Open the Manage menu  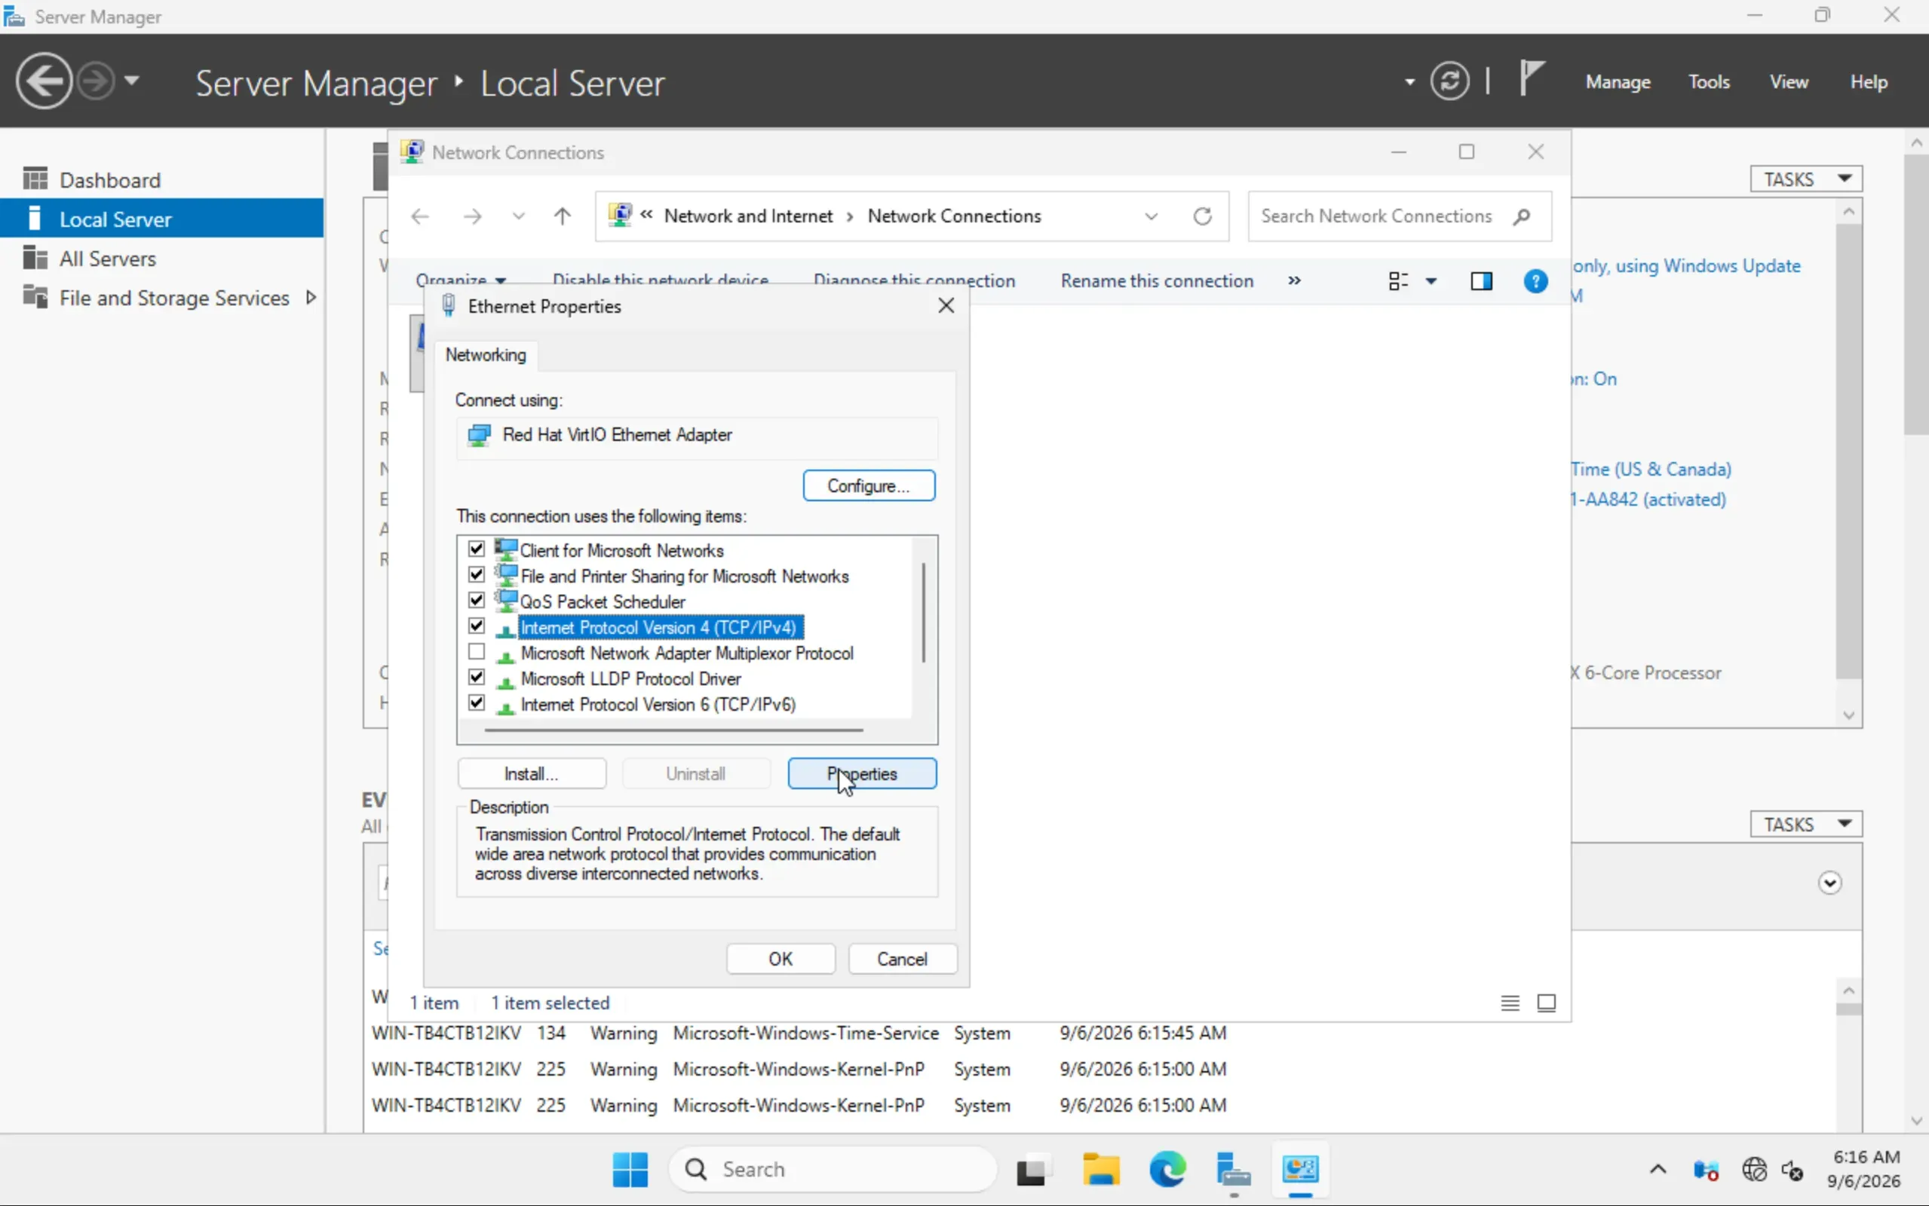point(1618,81)
